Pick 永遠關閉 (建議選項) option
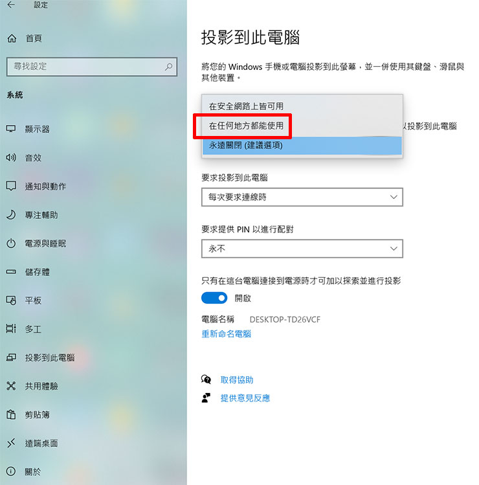This screenshot has width=479, height=485. click(302, 145)
